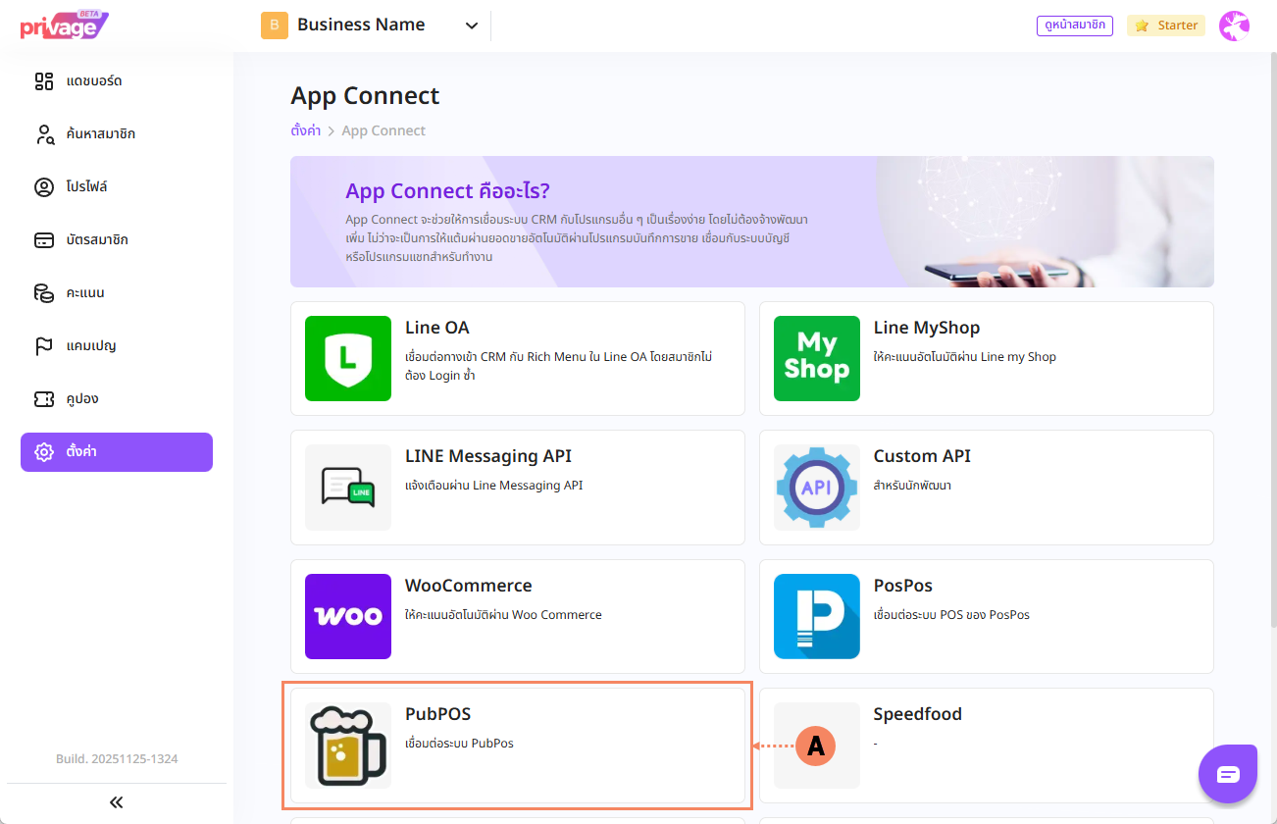Click the Custom API gear icon
1277x824 pixels.
816,487
